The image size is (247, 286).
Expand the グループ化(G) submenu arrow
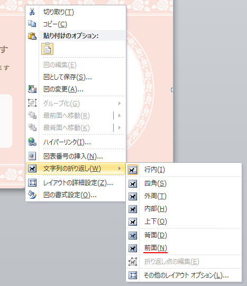(x=120, y=103)
